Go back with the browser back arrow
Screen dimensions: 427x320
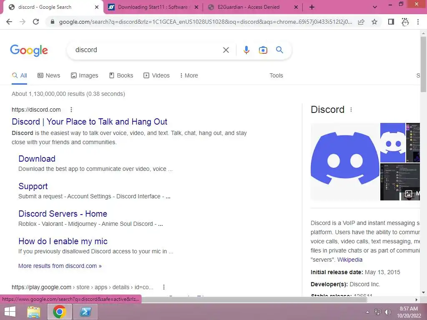click(9, 22)
